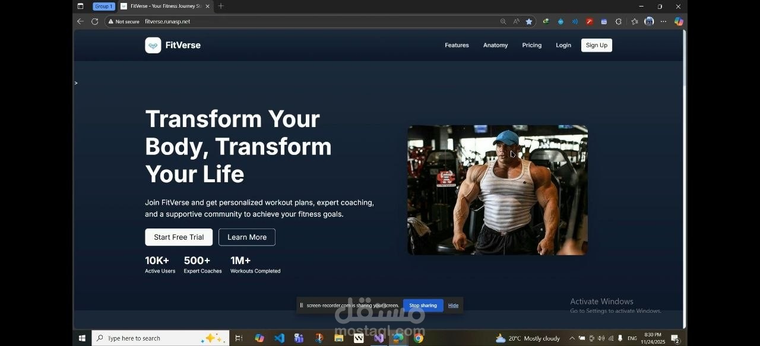The image size is (760, 346).
Task: Open the Copilot sidebar icon
Action: pos(679,21)
